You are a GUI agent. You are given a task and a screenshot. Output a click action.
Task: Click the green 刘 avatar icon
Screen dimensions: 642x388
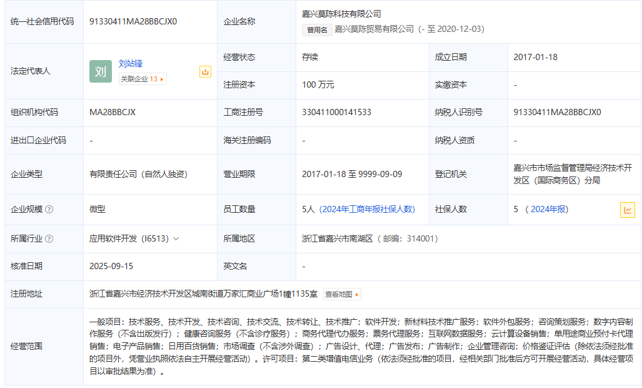click(100, 71)
